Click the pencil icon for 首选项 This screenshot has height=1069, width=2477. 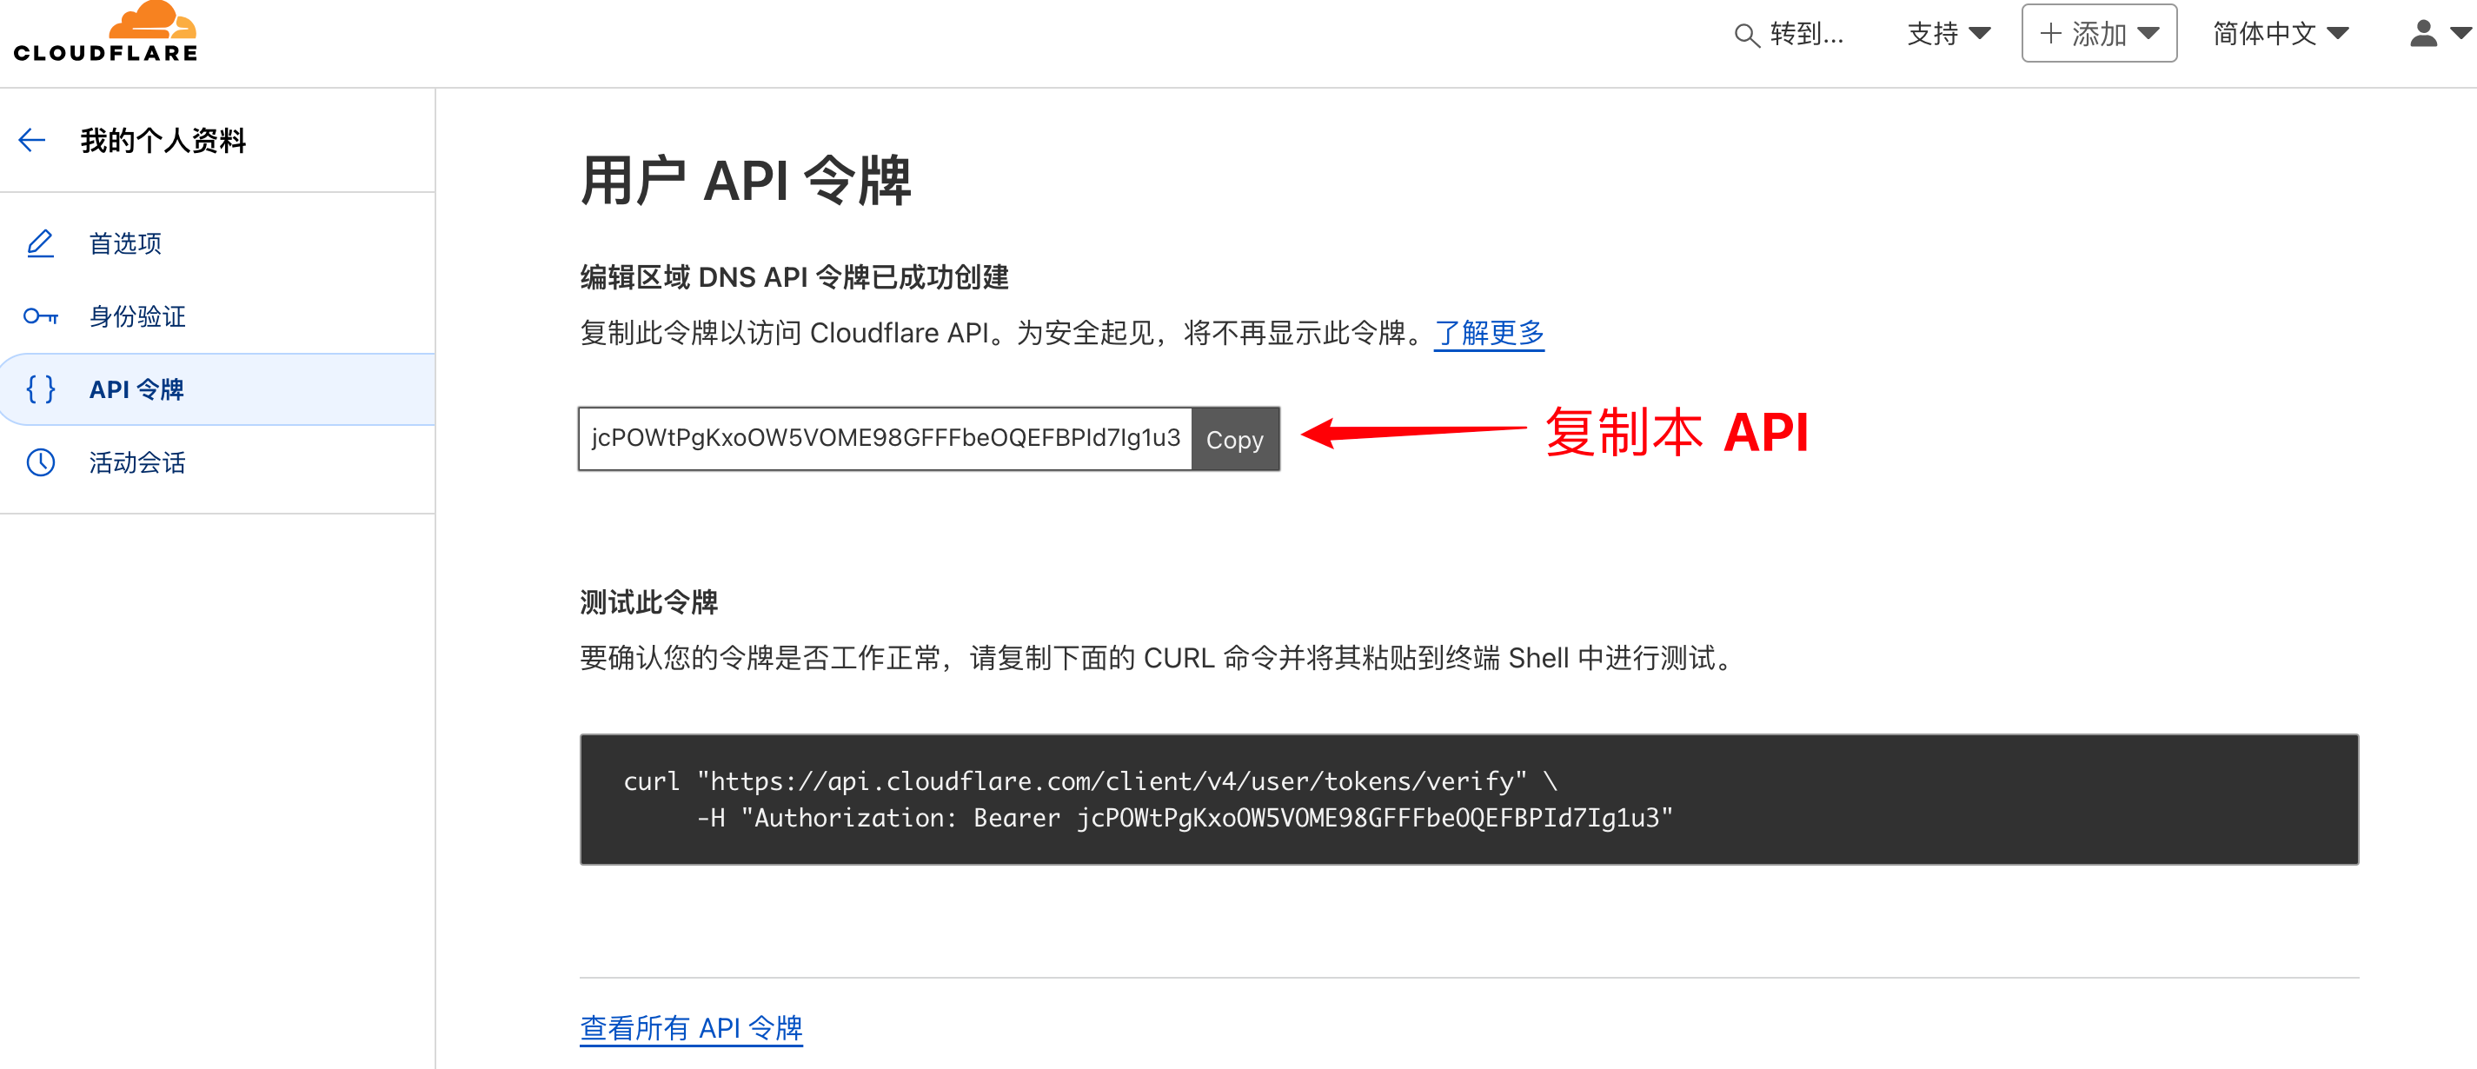[x=40, y=243]
